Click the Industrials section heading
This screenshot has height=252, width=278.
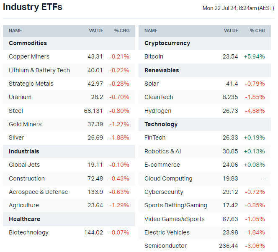click(24, 151)
